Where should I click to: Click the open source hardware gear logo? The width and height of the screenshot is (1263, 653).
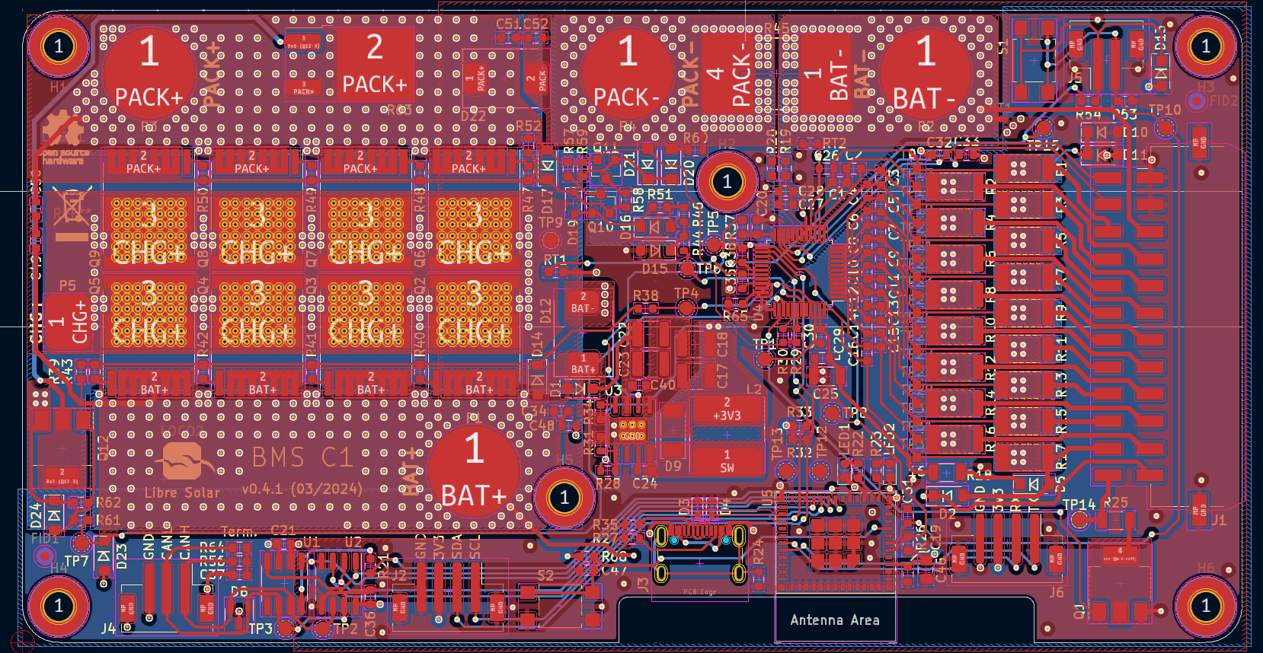63,131
